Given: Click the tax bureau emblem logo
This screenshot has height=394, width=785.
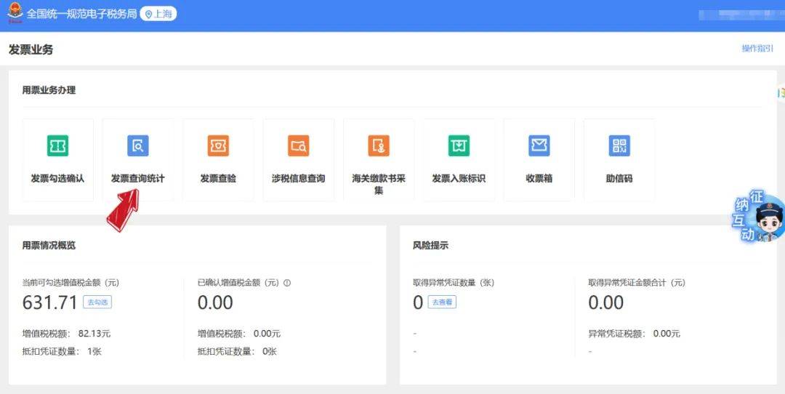Looking at the screenshot, I should point(15,14).
